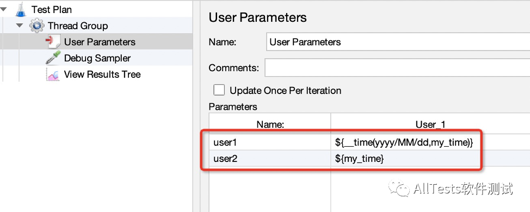Click the User Parameters tree icon

point(53,42)
